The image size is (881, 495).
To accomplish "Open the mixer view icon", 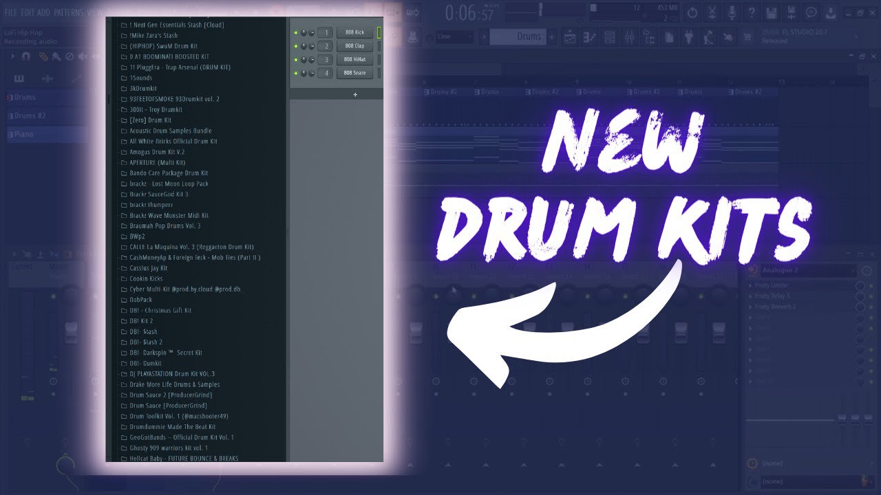I will (x=629, y=37).
